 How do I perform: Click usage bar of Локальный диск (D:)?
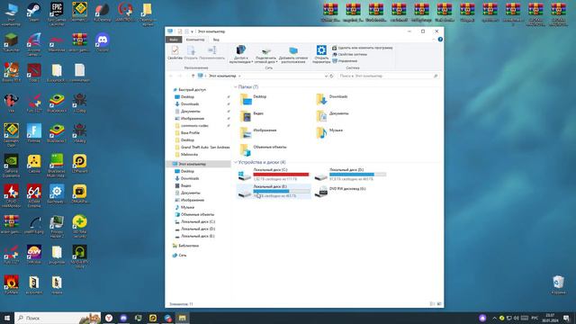(x=357, y=175)
